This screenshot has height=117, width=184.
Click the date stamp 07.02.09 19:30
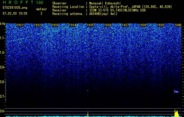click(15, 13)
